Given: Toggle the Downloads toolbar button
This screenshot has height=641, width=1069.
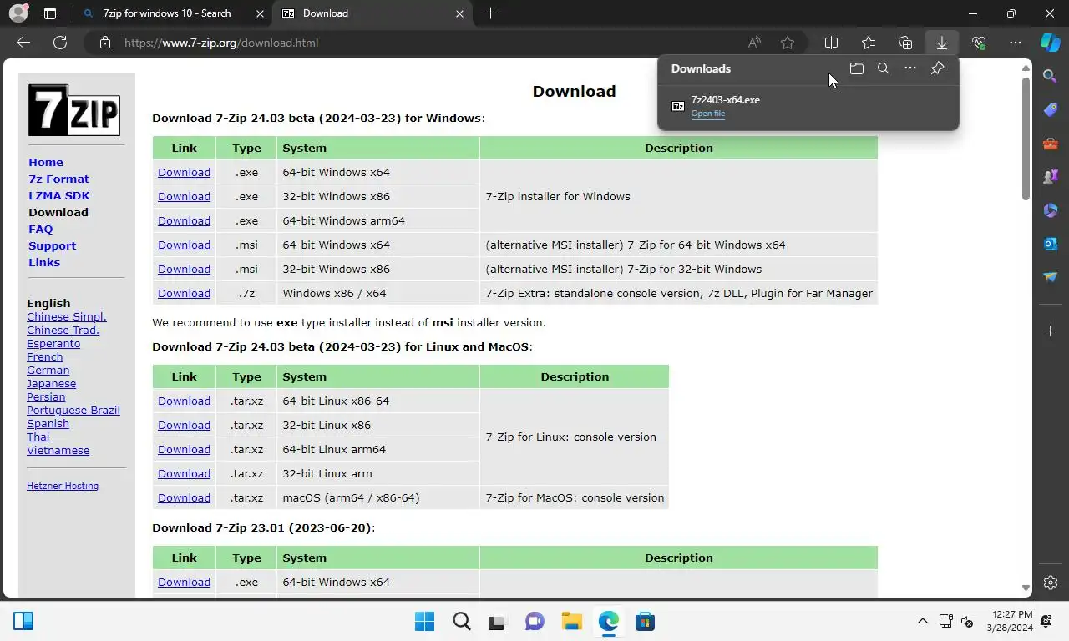Looking at the screenshot, I should [x=942, y=43].
